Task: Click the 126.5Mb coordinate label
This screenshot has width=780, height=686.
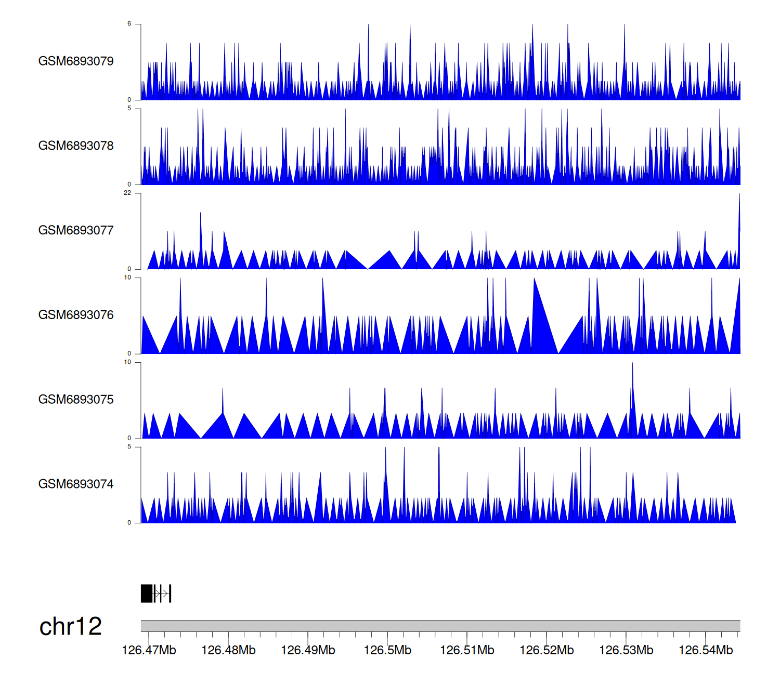Action: click(387, 650)
